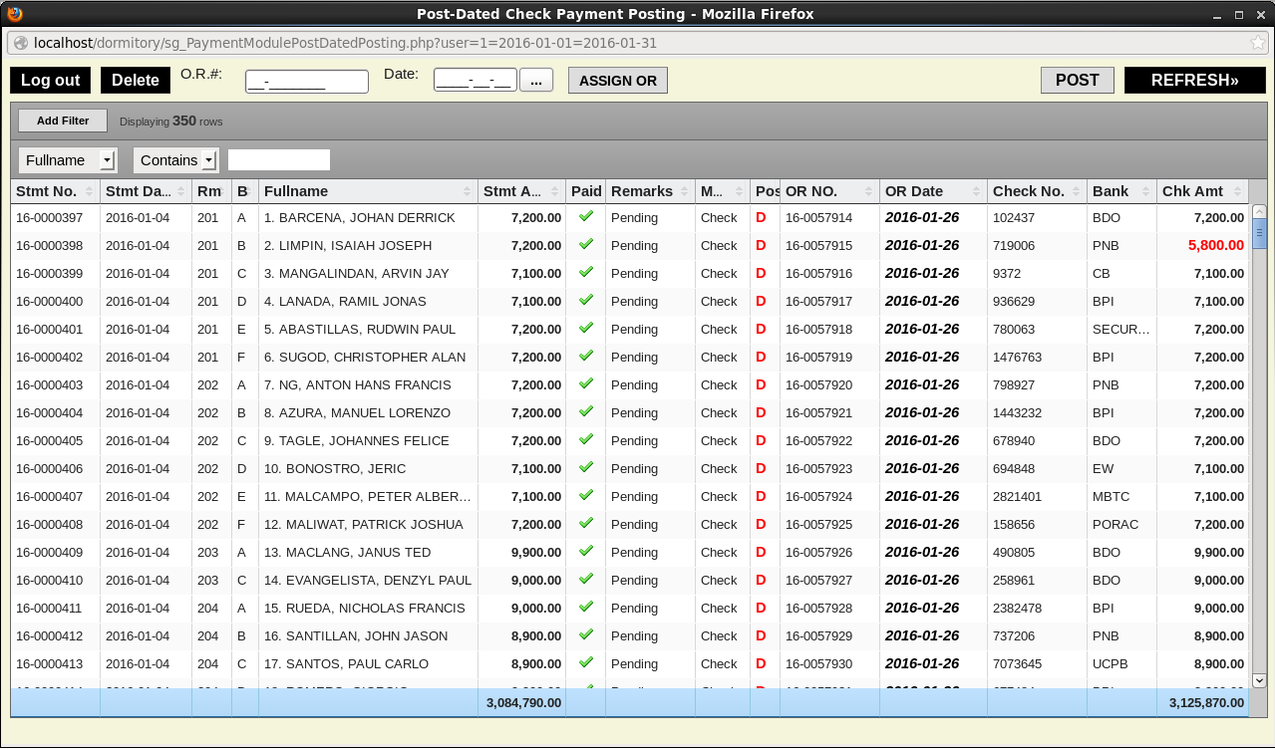The height and width of the screenshot is (749, 1275).
Task: Toggle the Paid checkmark for LIMPIN, ISAIAH JOSEPH
Action: 585,244
